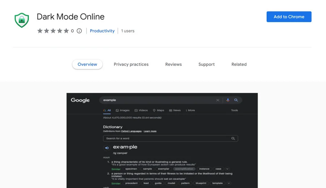
Task: Expand synonyms after the case chip
Action: [227, 169]
